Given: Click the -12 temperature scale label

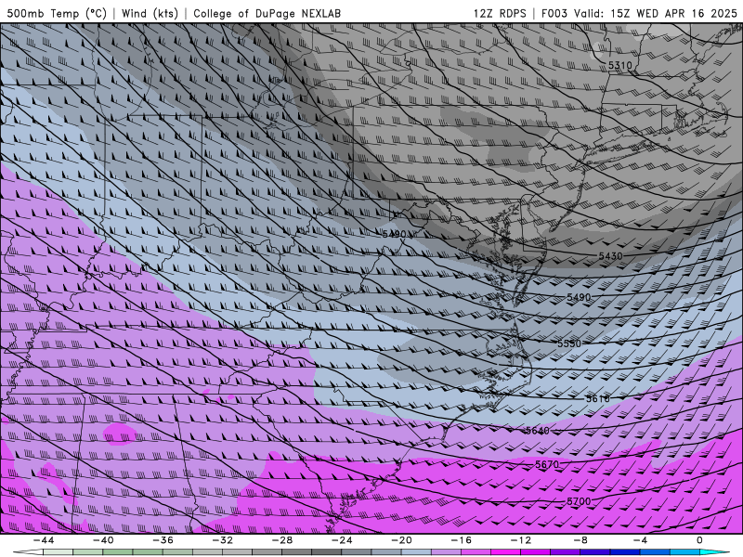Looking at the screenshot, I should pyautogui.click(x=521, y=540).
